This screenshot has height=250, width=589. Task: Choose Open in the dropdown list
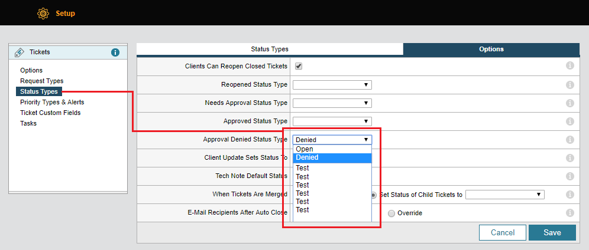[x=332, y=149]
